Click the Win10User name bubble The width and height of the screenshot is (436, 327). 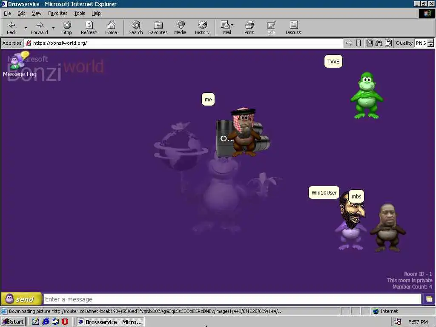click(x=324, y=192)
